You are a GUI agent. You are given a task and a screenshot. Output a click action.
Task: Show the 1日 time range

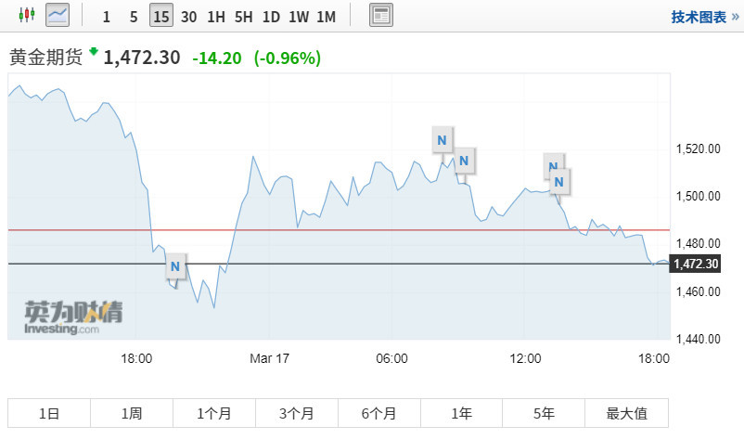(x=49, y=414)
